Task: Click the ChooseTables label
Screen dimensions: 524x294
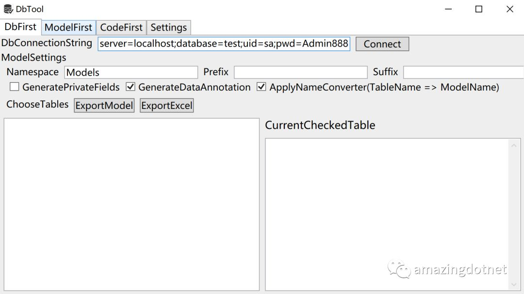Action: (37, 104)
